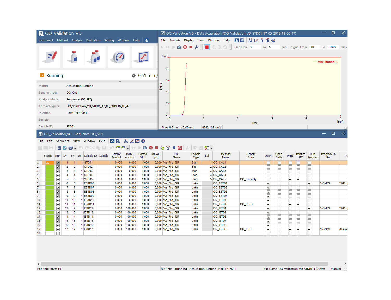Toggle Run Program checkbox for OQ_ISTD1 row

[309, 208]
